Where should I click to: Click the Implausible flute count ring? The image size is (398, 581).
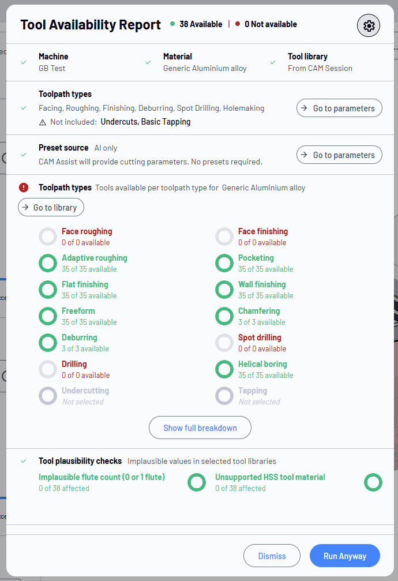tap(197, 482)
